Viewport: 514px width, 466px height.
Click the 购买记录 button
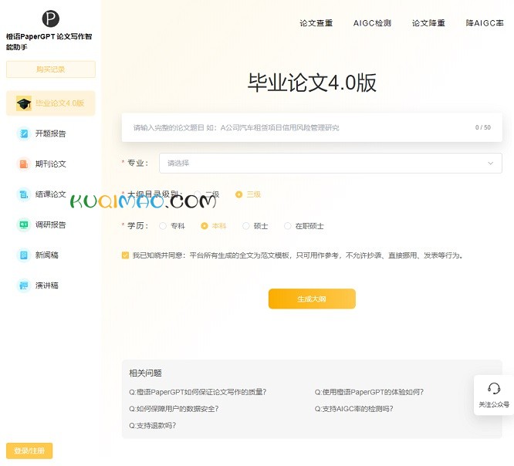pyautogui.click(x=51, y=69)
